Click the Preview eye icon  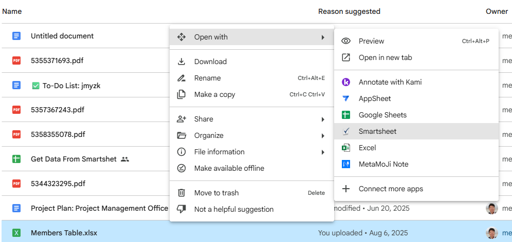346,41
